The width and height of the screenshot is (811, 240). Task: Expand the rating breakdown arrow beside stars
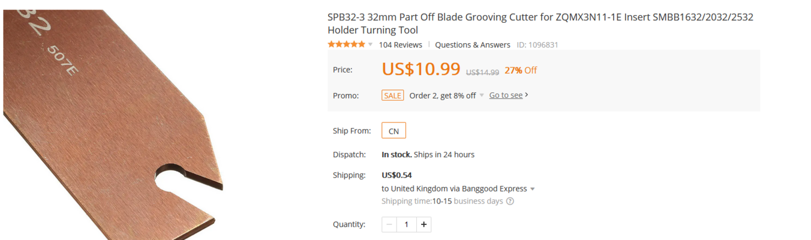[x=370, y=44]
